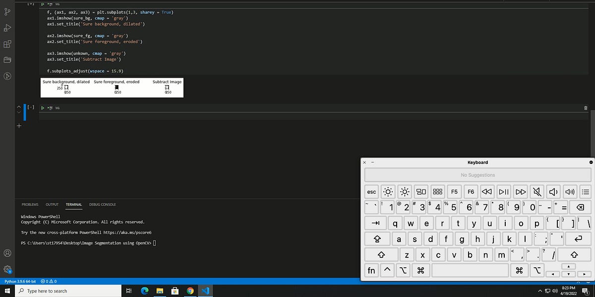Move cell up with chevron arrow
The width and height of the screenshot is (595, 297).
click(x=19, y=106)
